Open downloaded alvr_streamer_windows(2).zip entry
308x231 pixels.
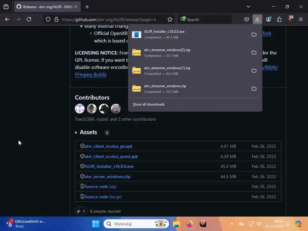click(x=189, y=53)
